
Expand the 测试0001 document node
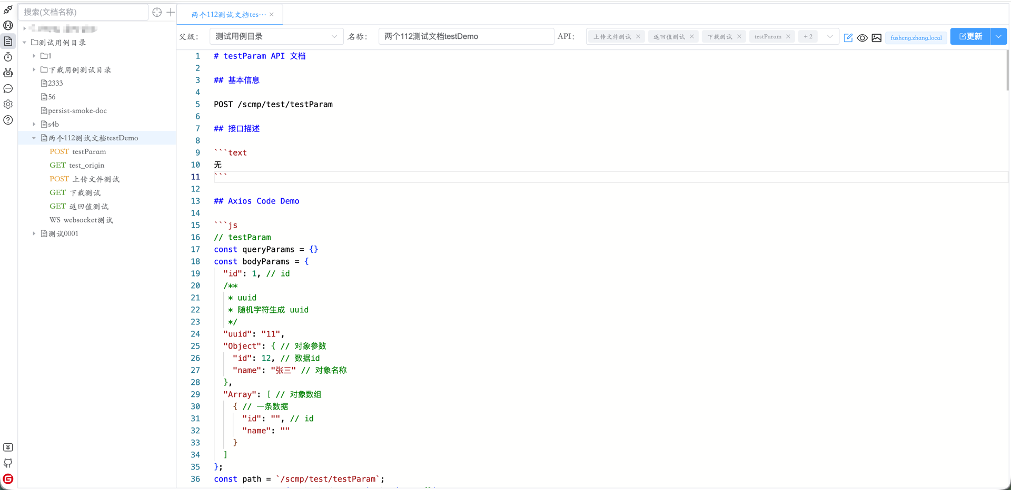tap(34, 233)
